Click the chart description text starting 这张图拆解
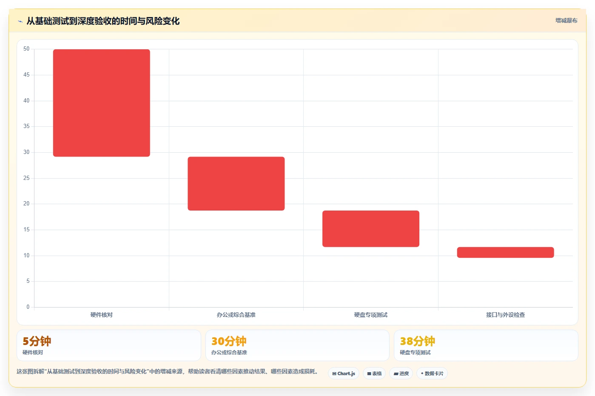 [x=168, y=371]
